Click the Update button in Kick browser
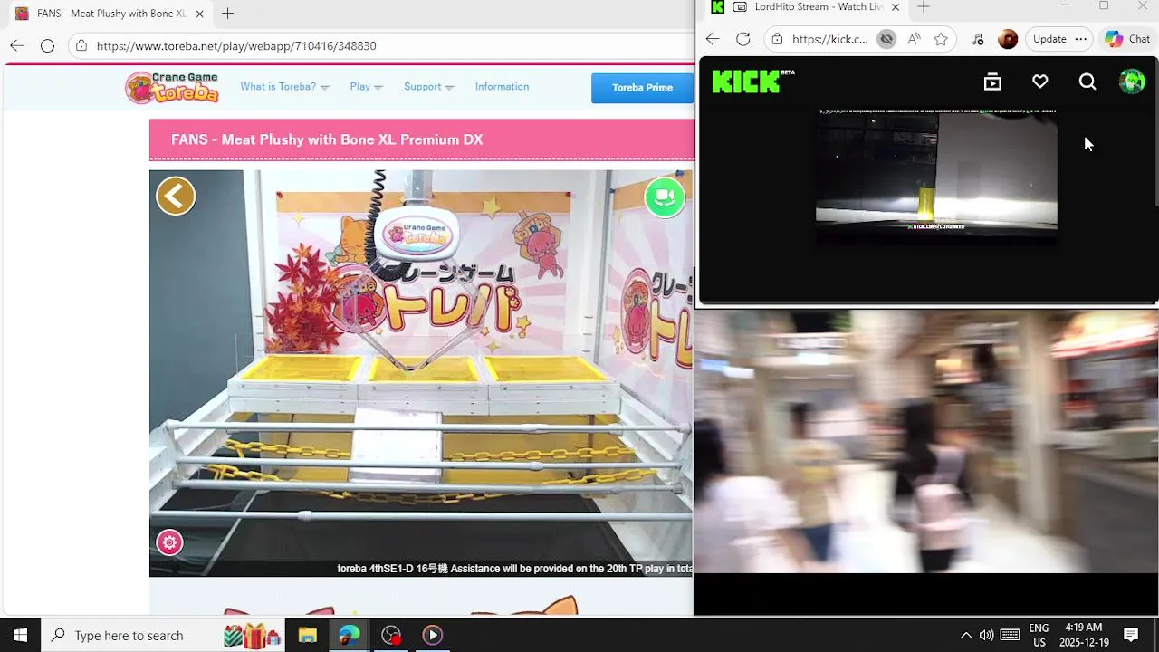Screen dimensions: 1159x652 (x=1049, y=39)
